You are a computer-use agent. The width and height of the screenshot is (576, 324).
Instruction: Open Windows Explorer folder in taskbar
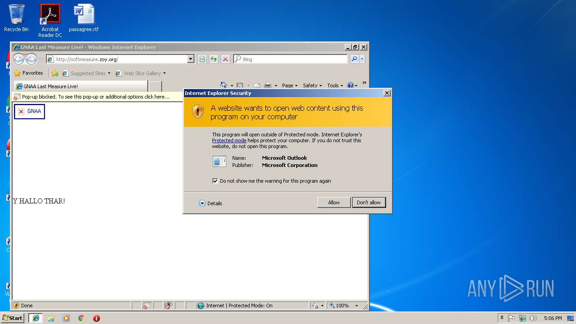[51, 318]
